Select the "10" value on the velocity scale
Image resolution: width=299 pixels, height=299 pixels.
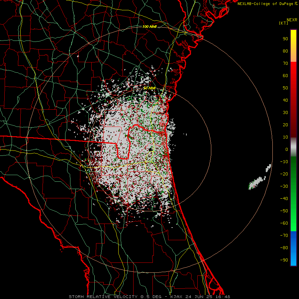pyautogui.click(x=285, y=137)
